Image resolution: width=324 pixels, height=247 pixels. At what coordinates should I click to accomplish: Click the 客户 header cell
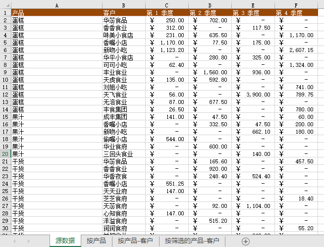(123, 13)
